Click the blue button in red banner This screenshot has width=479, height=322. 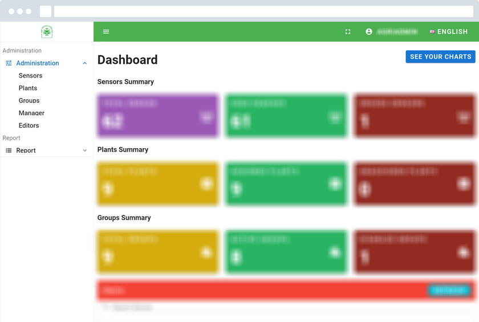click(x=449, y=290)
